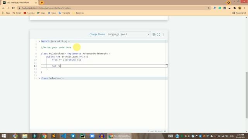248x139 pixels.
Task: Close the Java Interface tab
Action: click(x=36, y=3)
